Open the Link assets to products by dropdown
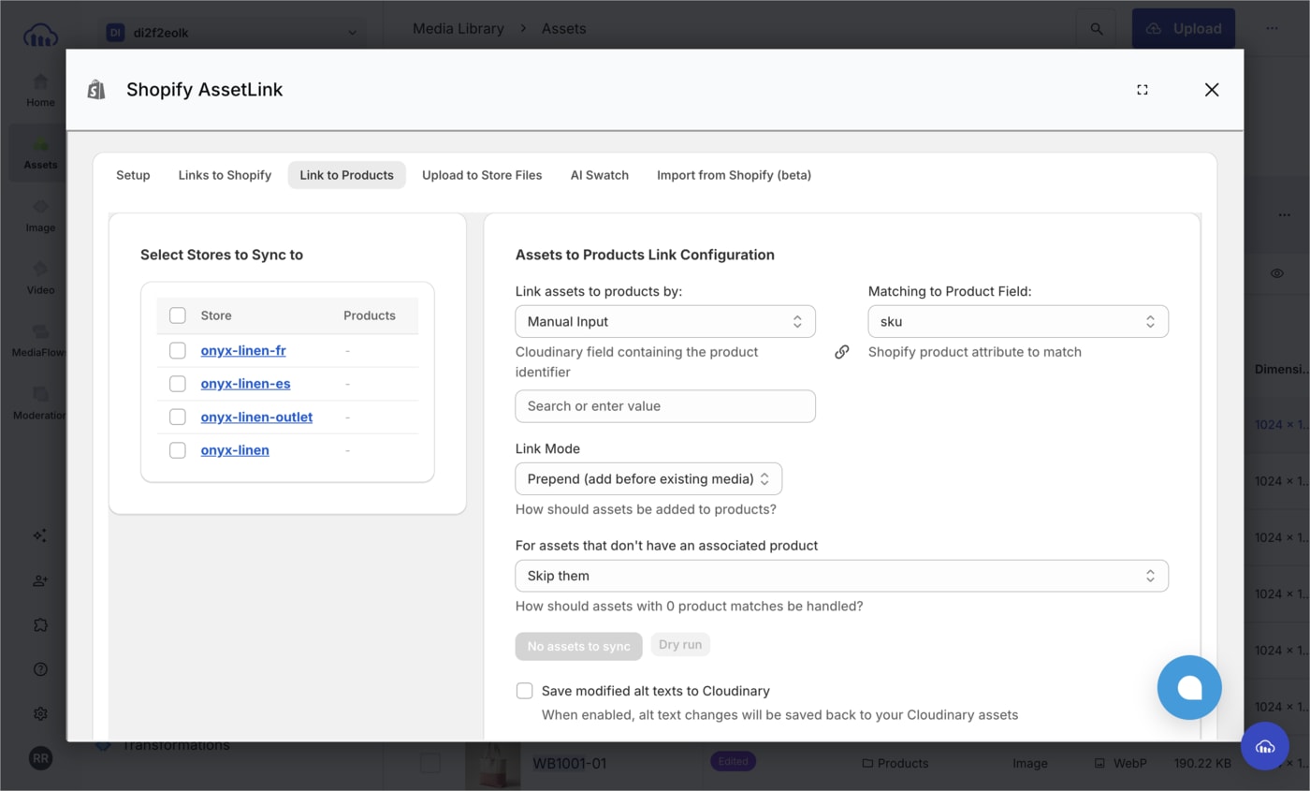 pyautogui.click(x=665, y=321)
